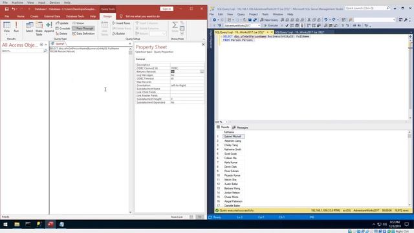Click the Sign in button in Access
The width and height of the screenshot is (414, 233).
167,8
